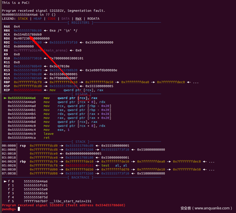The image size is (236, 213).
Task: Click RBX value 0x555555788c60
Action: [28, 30]
